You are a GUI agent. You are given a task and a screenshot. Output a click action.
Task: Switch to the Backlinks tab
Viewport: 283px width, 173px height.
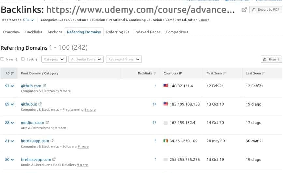(34, 32)
